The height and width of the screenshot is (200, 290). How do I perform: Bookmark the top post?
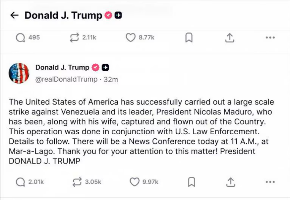189,38
